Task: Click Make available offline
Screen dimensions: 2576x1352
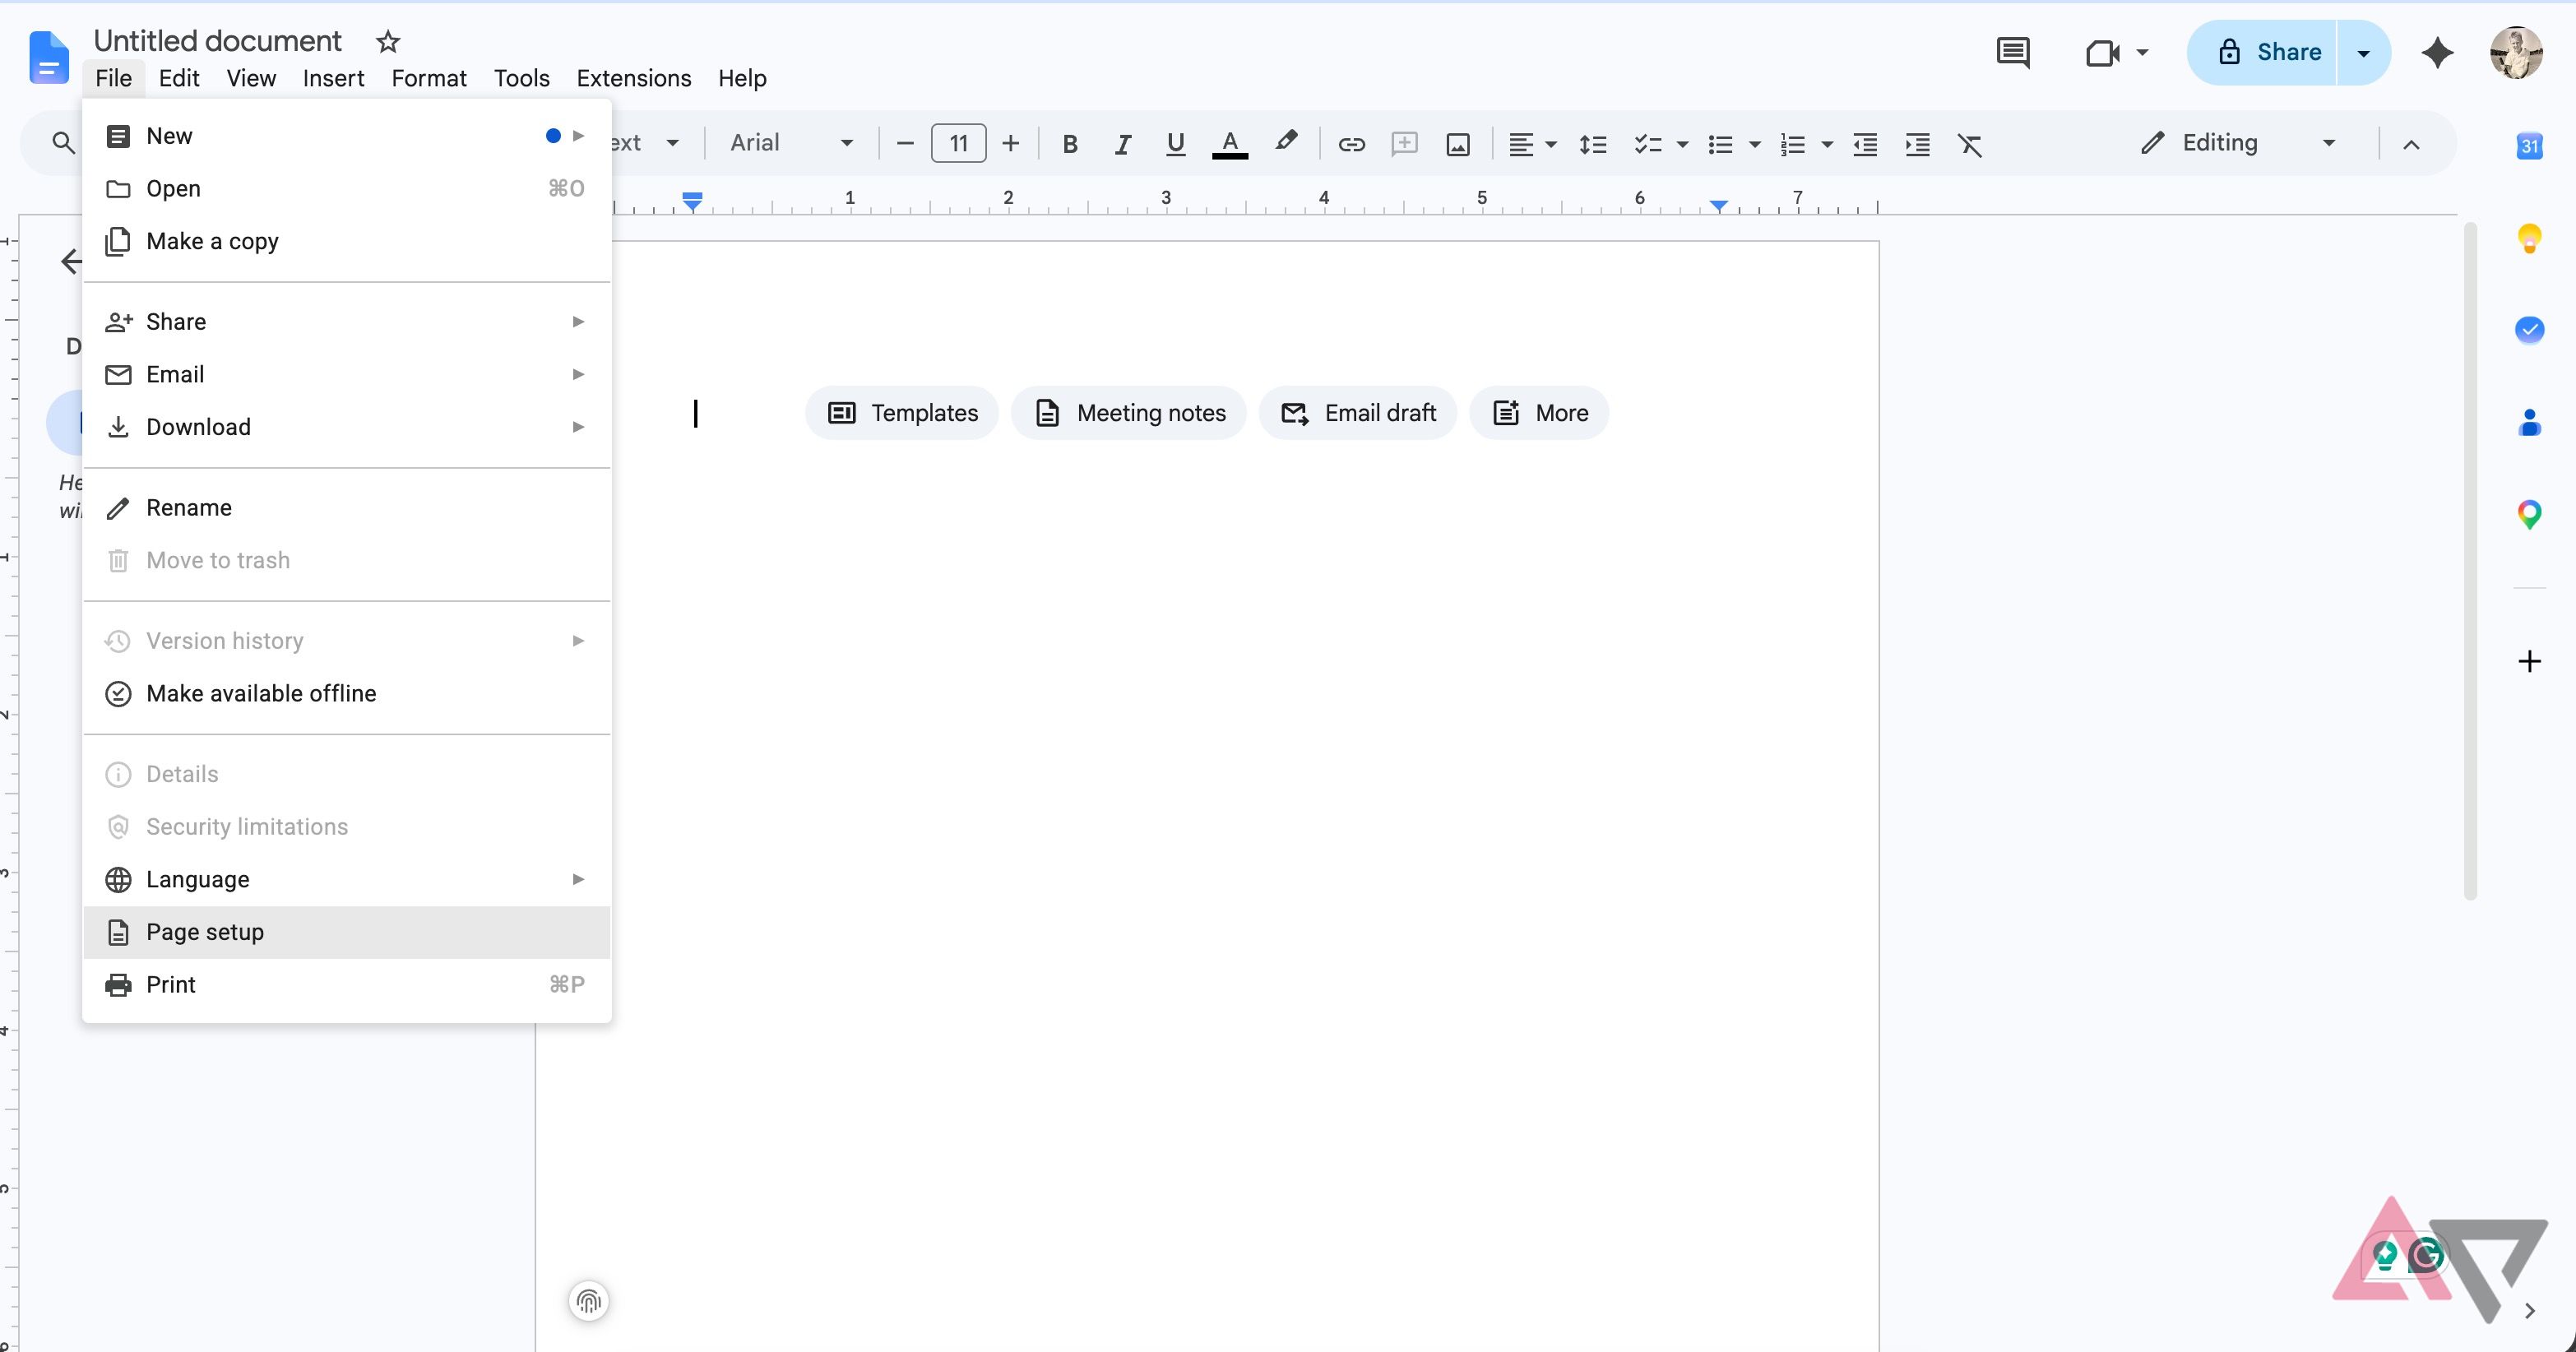Action: (346, 693)
